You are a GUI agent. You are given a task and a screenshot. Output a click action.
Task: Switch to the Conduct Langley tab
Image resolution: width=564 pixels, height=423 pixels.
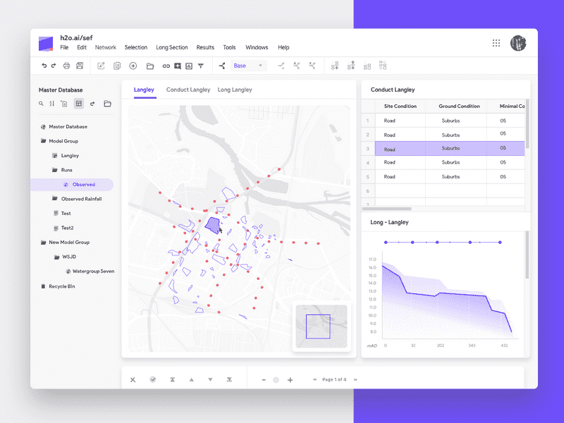(188, 90)
